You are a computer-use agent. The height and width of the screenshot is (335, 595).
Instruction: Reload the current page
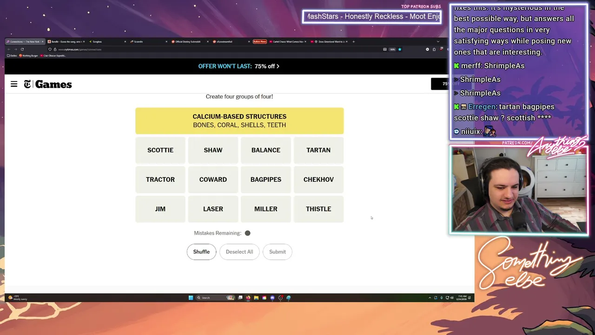click(22, 49)
